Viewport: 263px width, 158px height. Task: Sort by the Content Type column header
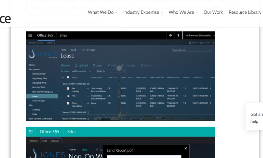click(96, 77)
